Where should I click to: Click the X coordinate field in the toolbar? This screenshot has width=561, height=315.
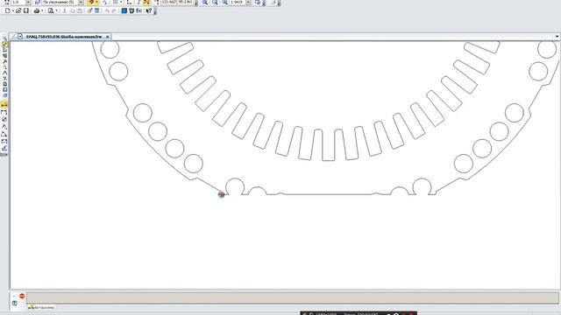[168, 2]
